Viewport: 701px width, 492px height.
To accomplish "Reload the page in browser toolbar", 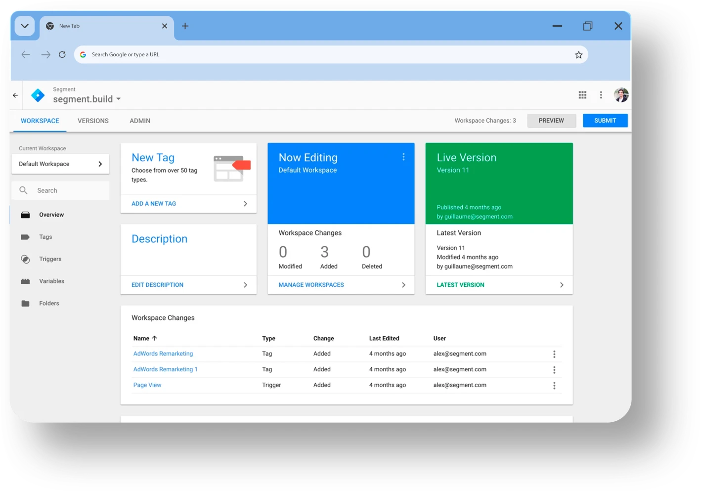I will click(x=62, y=55).
